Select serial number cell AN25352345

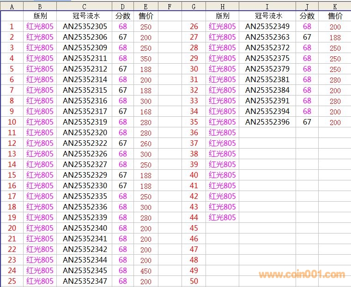(x=85, y=271)
